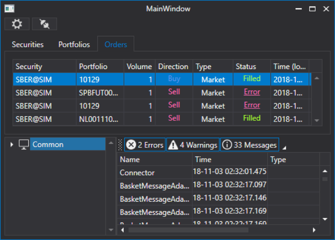Switch to the Securities tab

pyautogui.click(x=27, y=44)
